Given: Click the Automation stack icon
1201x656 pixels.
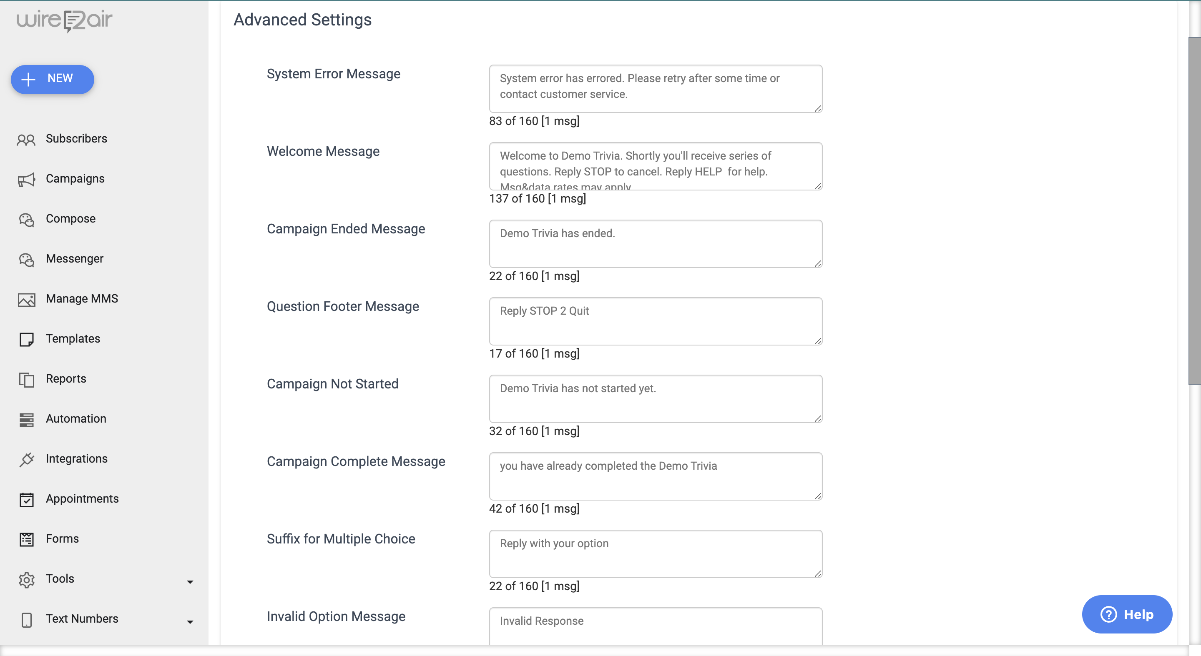Looking at the screenshot, I should tap(26, 419).
